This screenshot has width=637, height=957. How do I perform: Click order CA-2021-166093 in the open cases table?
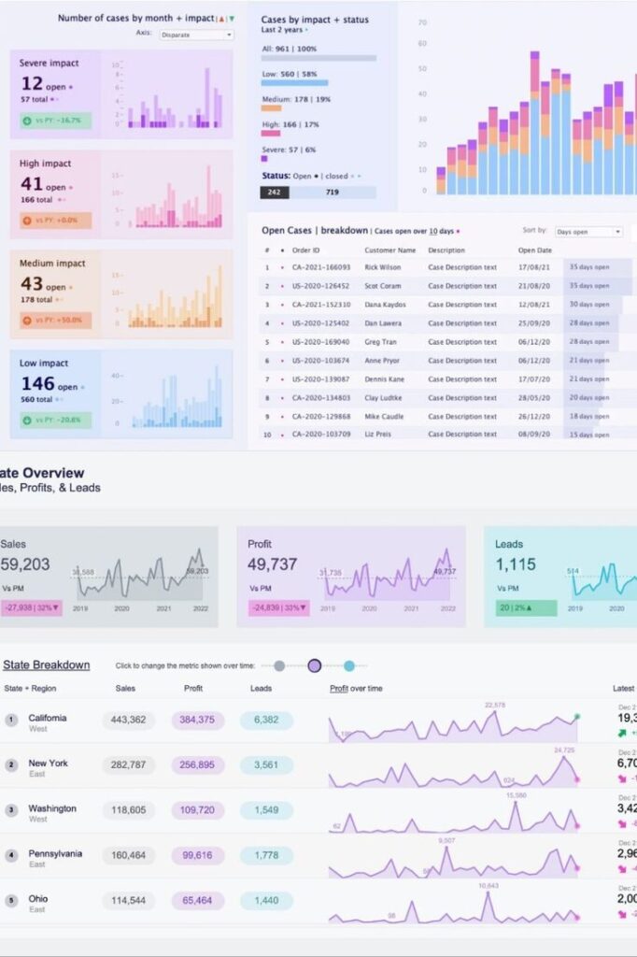(x=320, y=267)
